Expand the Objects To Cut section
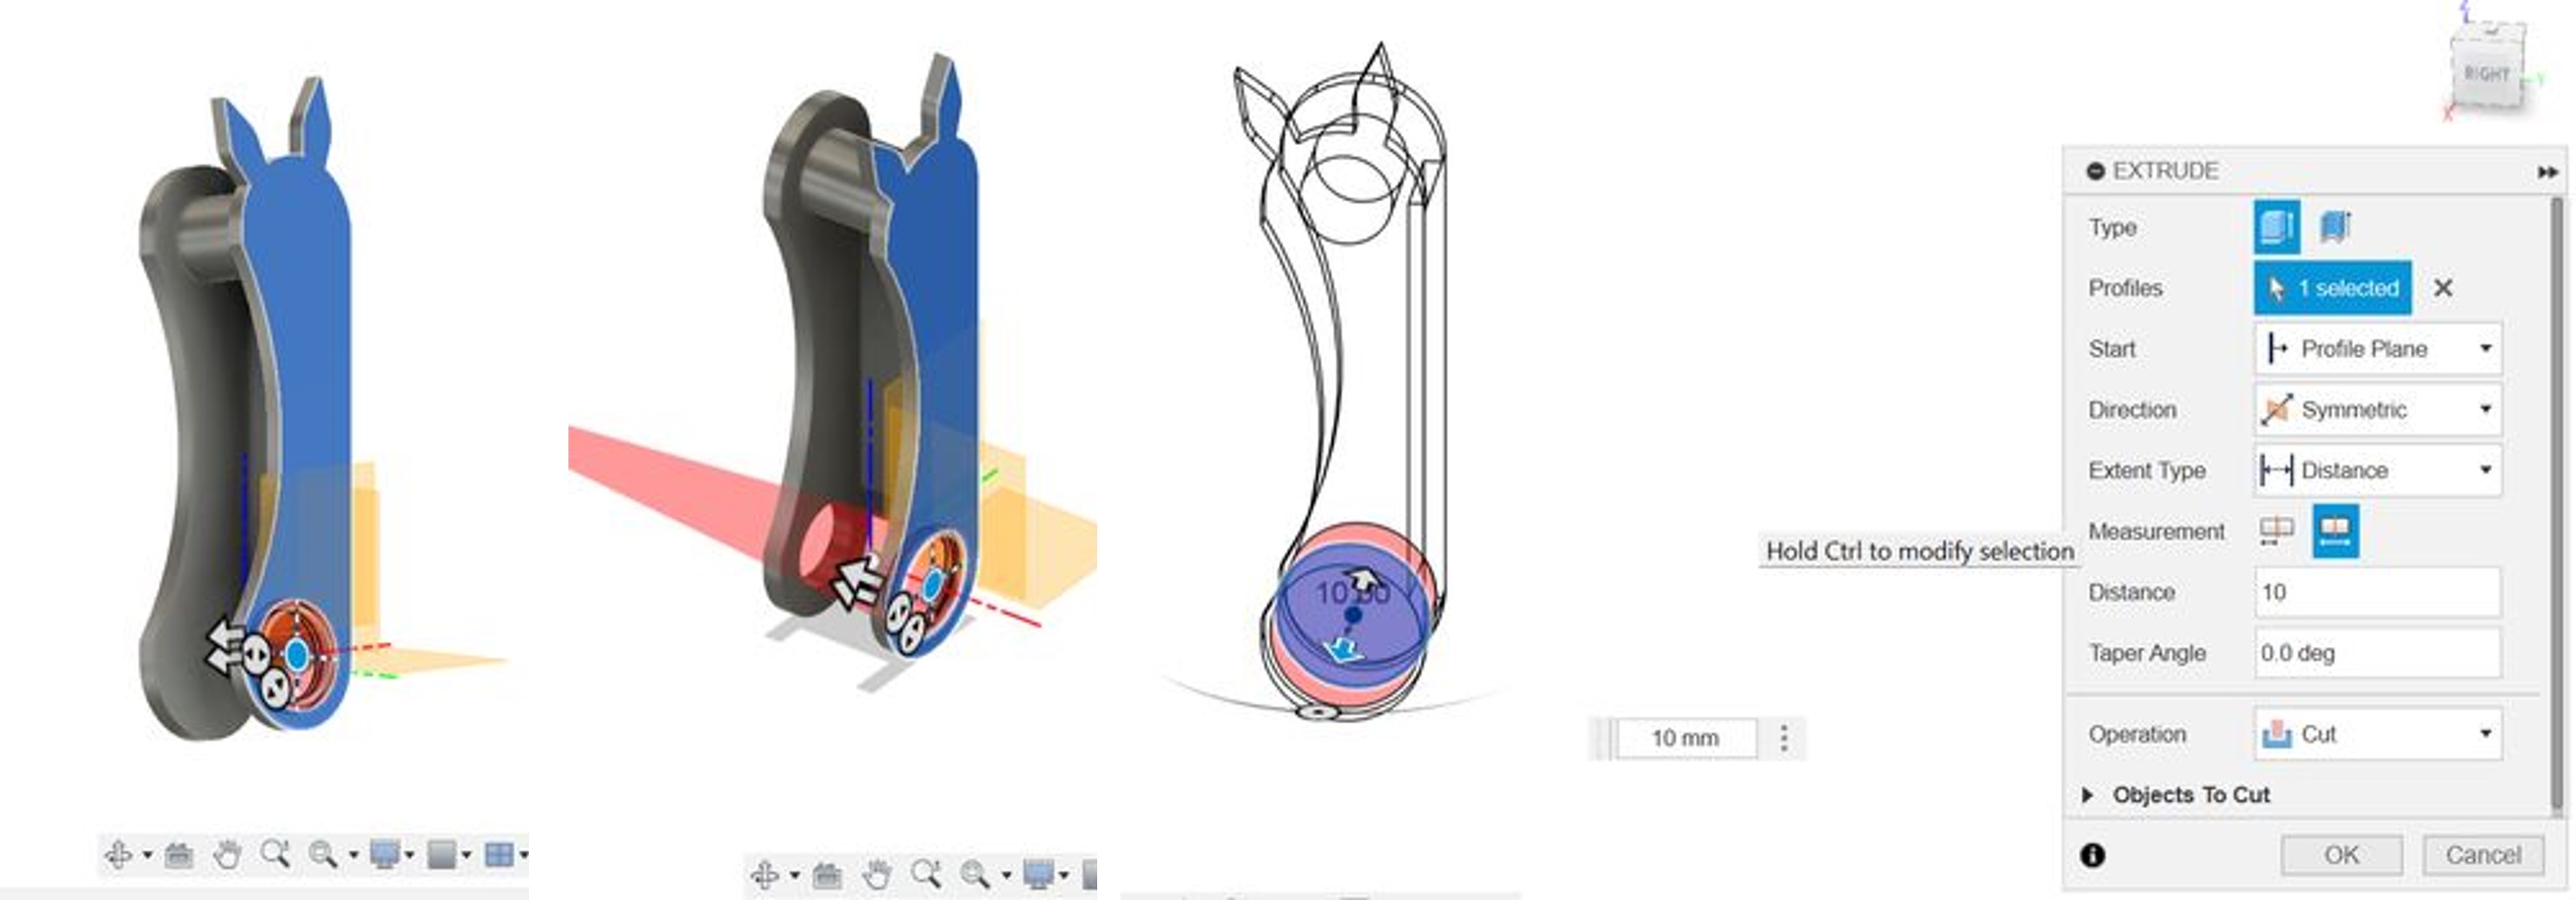 coord(2088,795)
